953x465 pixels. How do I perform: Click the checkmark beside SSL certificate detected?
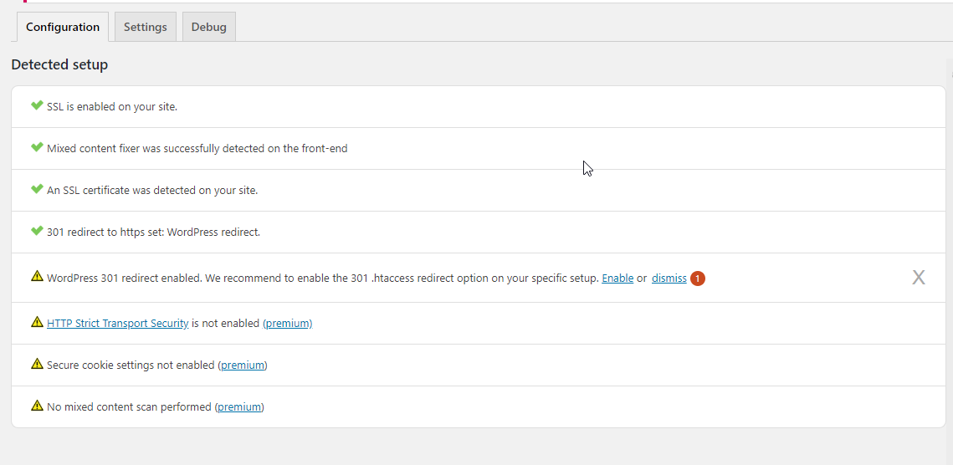[x=37, y=189]
